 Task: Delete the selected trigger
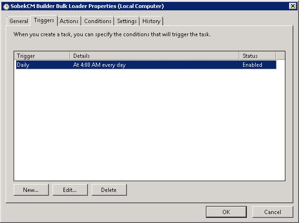tap(109, 190)
